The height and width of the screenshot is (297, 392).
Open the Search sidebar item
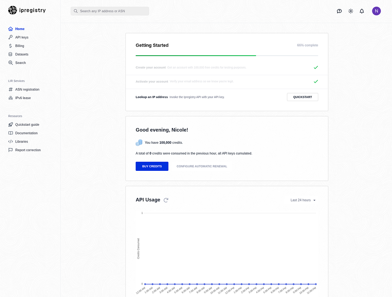pyautogui.click(x=20, y=63)
